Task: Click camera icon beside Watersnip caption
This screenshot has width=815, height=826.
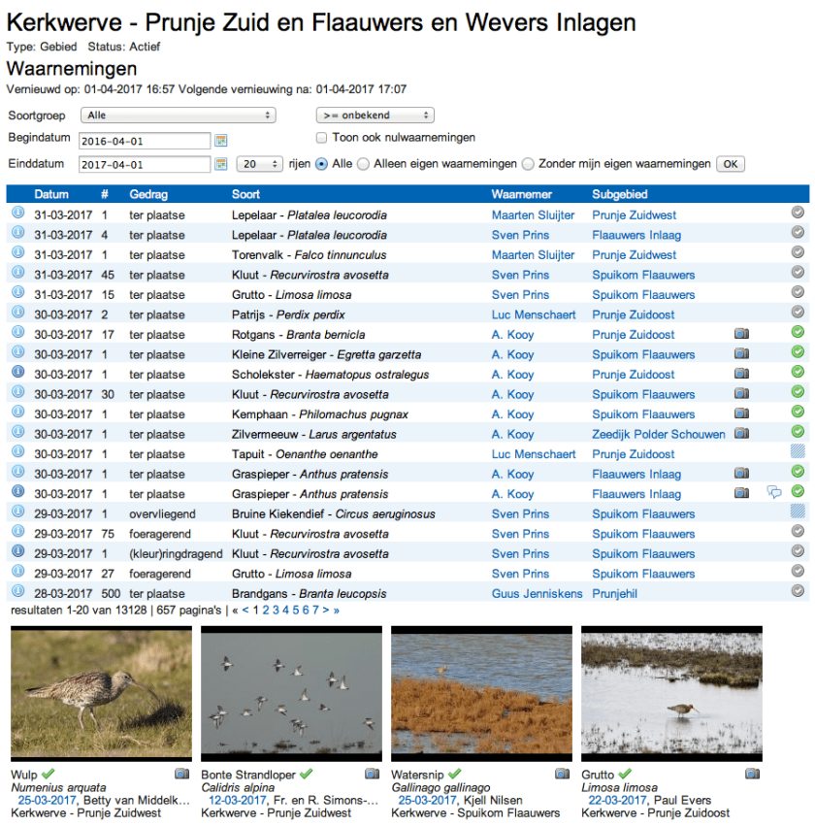Action: [x=563, y=774]
